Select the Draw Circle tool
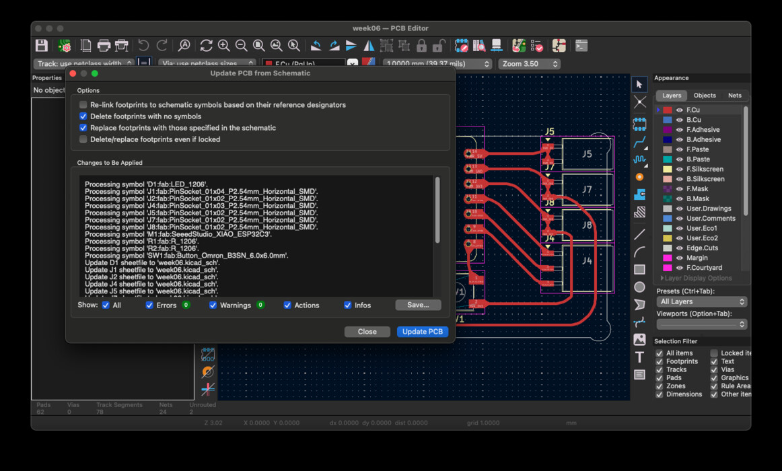Viewport: 782px width, 471px height. [x=639, y=287]
